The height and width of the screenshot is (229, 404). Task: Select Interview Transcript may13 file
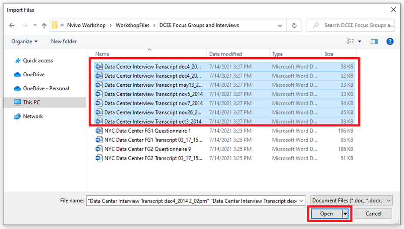(x=224, y=85)
